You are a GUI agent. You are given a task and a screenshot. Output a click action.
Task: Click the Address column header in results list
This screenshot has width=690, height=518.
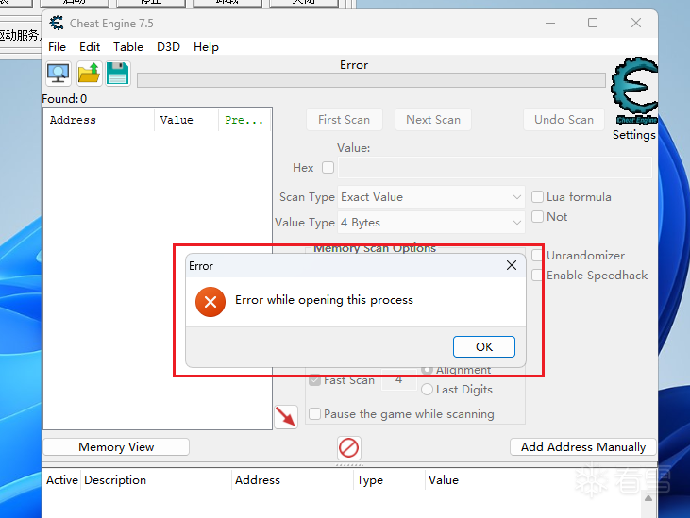point(98,120)
